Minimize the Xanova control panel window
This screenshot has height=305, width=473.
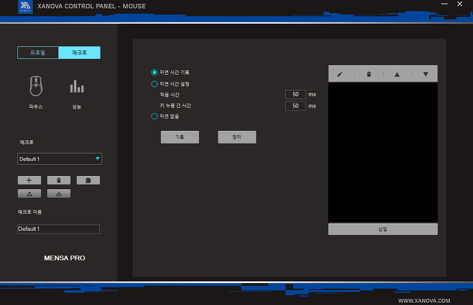point(444,4)
